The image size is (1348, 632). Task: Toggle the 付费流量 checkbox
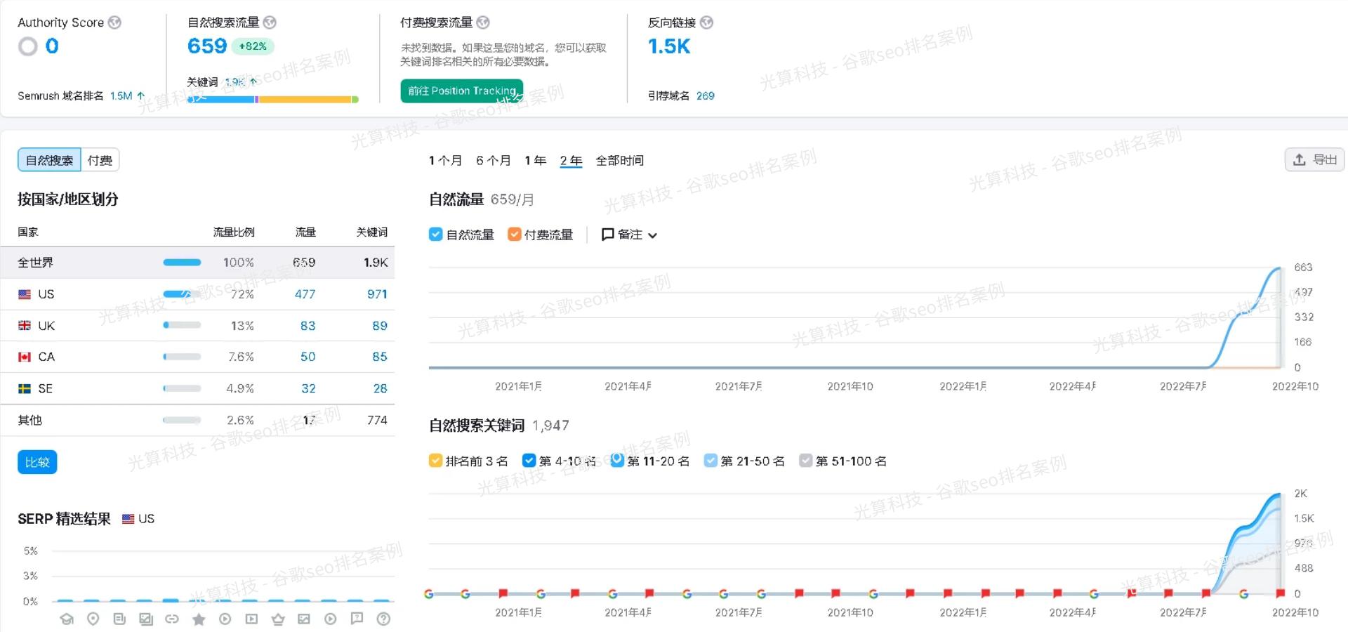515,234
